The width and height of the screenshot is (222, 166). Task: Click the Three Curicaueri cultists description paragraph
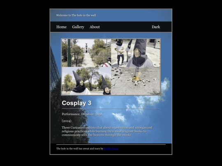tap(107, 131)
